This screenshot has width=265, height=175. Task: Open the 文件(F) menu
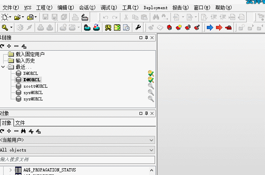click(11, 8)
